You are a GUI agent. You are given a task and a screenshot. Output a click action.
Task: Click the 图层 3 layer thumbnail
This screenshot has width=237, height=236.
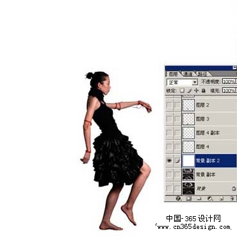point(189,119)
